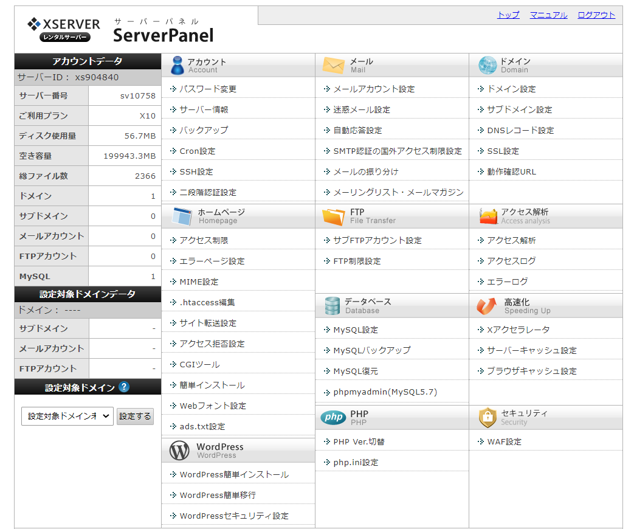Open php.ini設定

pos(356,462)
